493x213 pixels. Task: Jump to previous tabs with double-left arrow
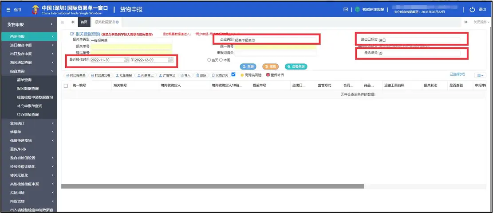[x=73, y=22]
